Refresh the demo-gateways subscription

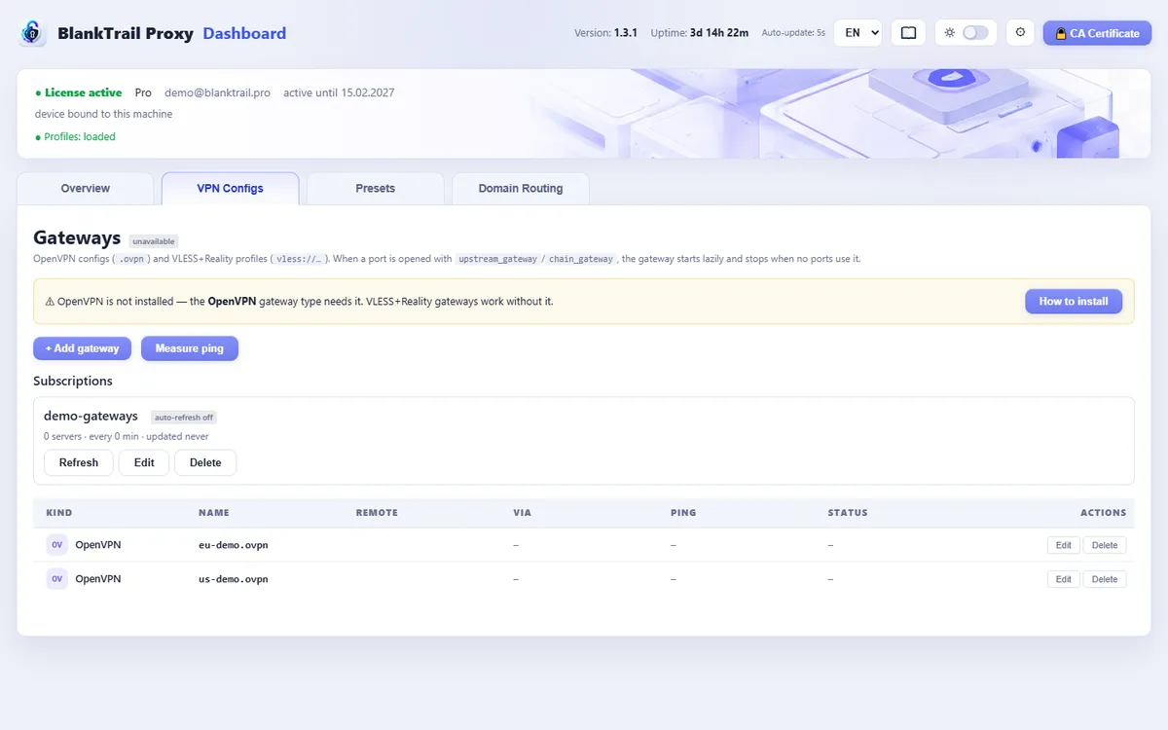click(x=79, y=463)
